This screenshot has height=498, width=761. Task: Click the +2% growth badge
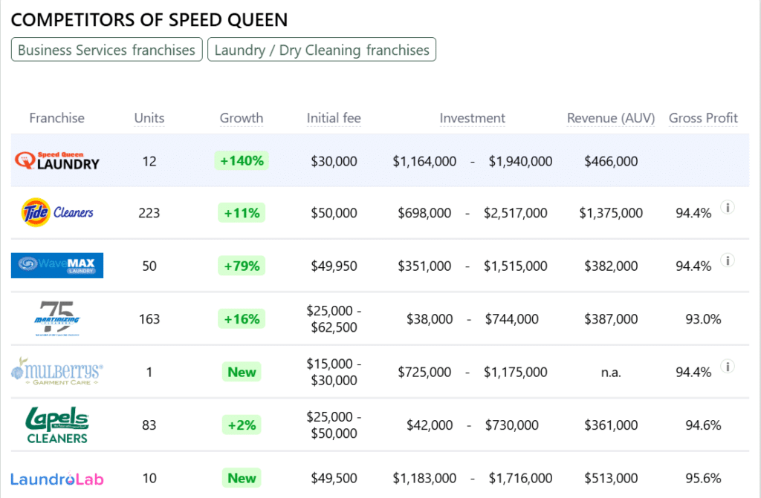point(242,425)
